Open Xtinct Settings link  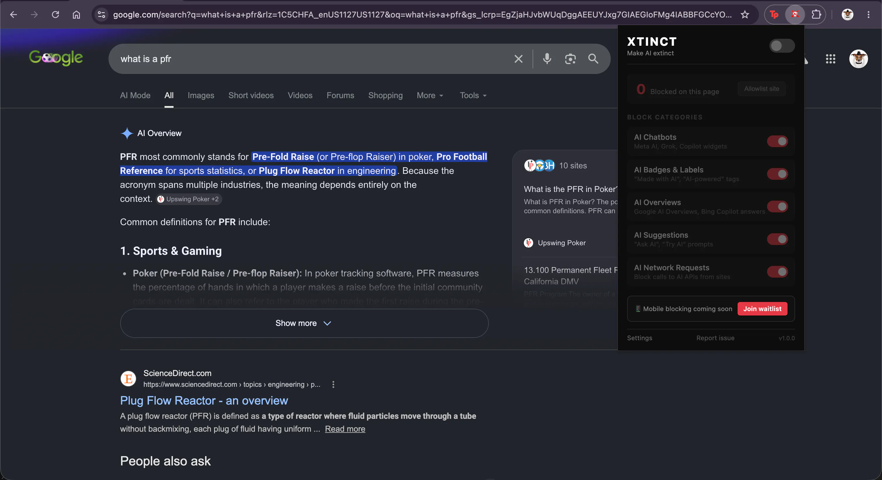click(x=639, y=338)
